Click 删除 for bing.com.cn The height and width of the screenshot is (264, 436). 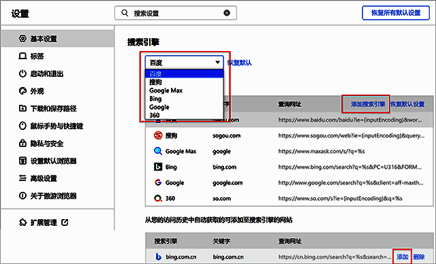419,257
